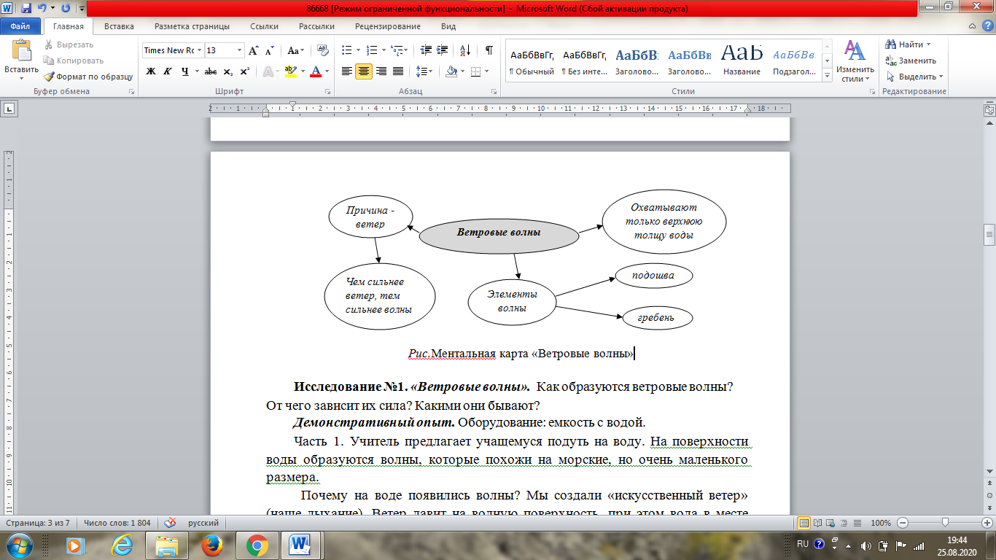
Task: Apply the Название style
Action: click(742, 61)
